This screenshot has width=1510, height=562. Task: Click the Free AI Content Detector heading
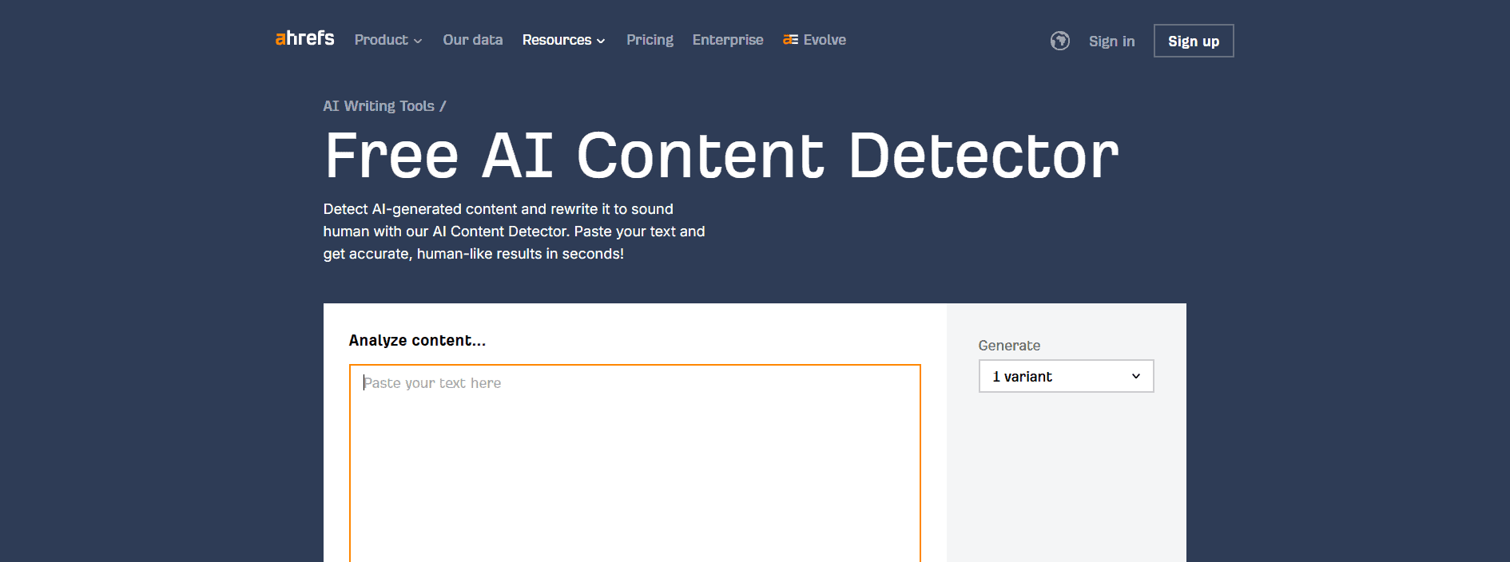point(721,156)
